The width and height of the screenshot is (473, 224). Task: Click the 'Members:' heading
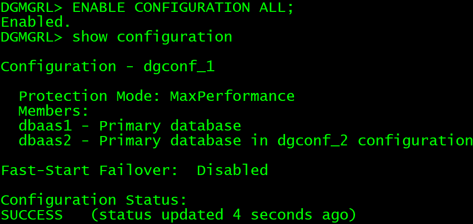tap(54, 111)
